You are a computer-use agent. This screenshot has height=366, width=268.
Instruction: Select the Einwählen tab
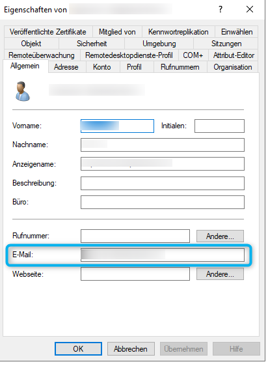click(x=237, y=32)
